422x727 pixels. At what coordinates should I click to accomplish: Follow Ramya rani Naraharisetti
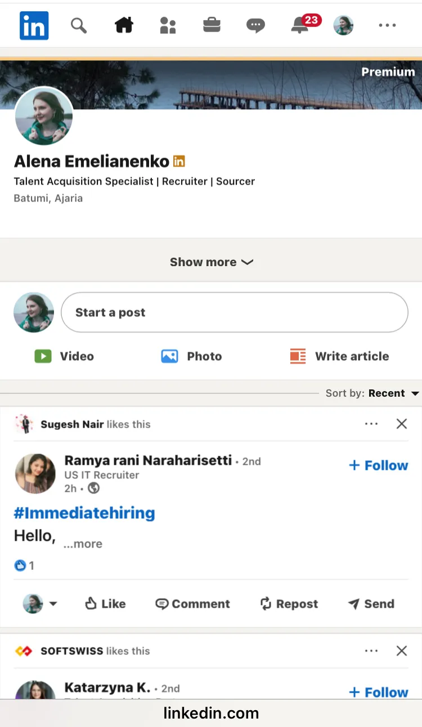(x=378, y=465)
